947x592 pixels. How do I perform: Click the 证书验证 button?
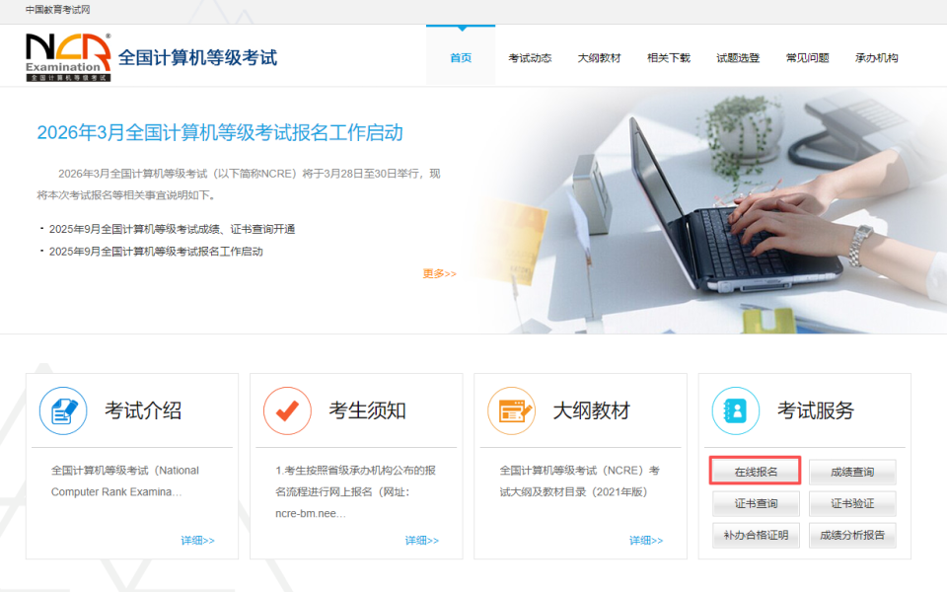point(852,503)
